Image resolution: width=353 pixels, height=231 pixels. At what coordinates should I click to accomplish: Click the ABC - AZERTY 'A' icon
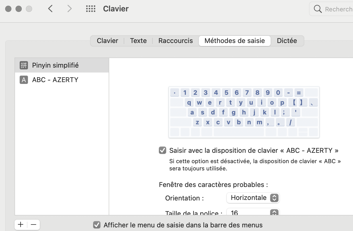24,80
